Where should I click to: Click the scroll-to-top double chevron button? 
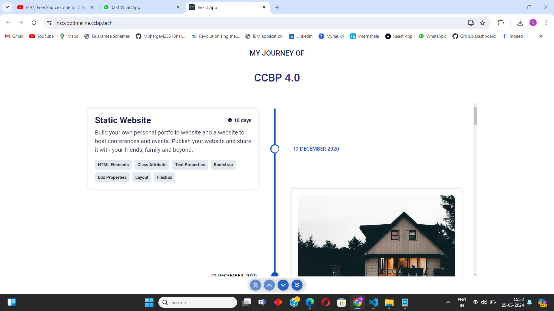255,285
